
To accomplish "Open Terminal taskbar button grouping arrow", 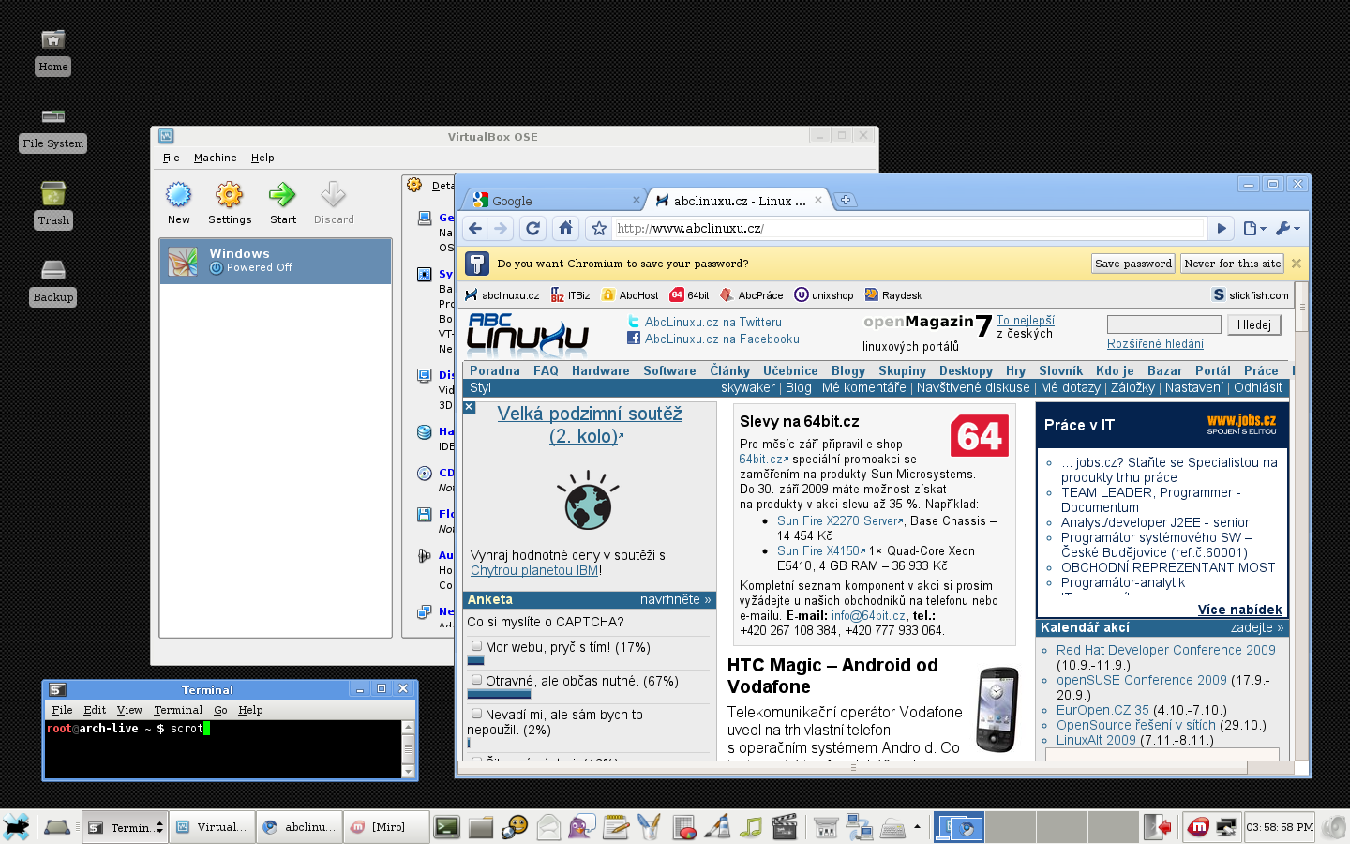I will [159, 827].
